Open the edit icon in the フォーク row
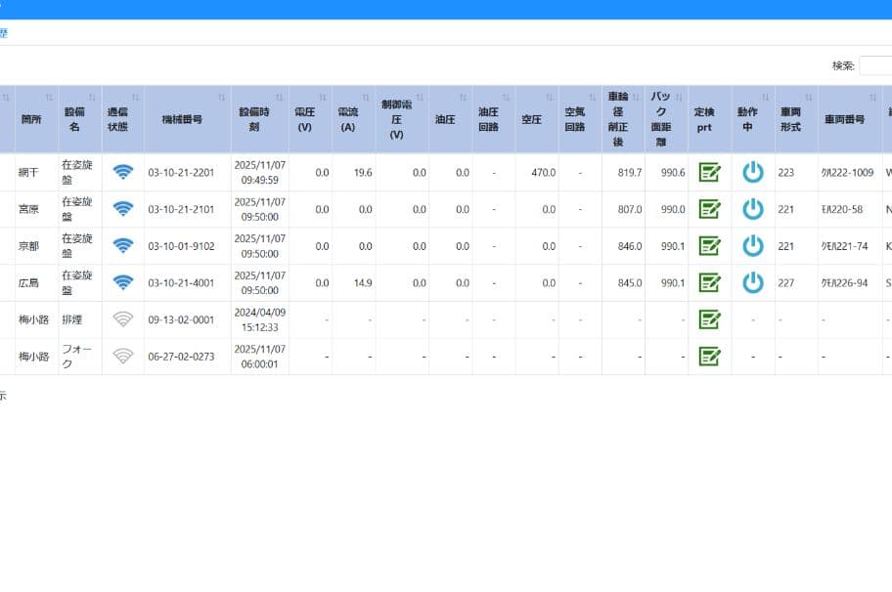 pyautogui.click(x=709, y=357)
